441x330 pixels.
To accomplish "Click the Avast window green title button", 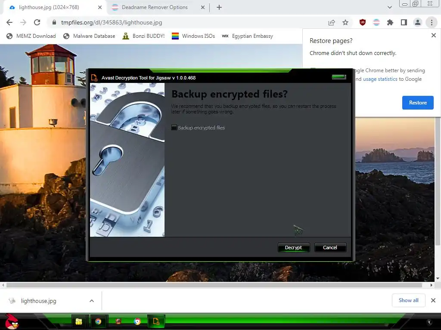I will tap(339, 76).
